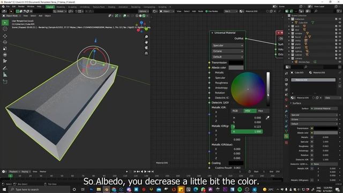Select the Measure tool
The width and height of the screenshot is (343, 193).
point(5,75)
